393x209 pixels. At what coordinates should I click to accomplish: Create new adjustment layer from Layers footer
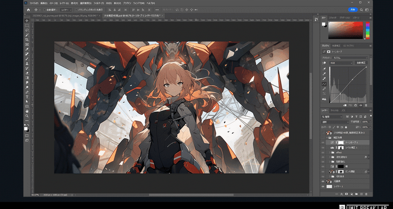click(351, 194)
